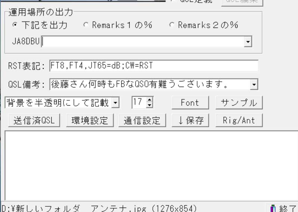Open the 背景を半透明にして記載 dropdown
Viewport: 298px width, 212px height.
(x=115, y=103)
